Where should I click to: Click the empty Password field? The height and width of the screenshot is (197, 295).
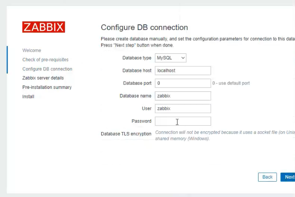183,121
